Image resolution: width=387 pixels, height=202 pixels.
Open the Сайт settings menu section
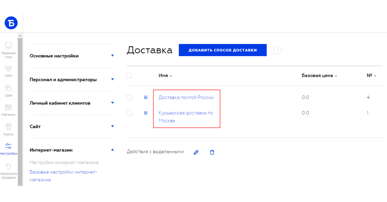[35, 126]
